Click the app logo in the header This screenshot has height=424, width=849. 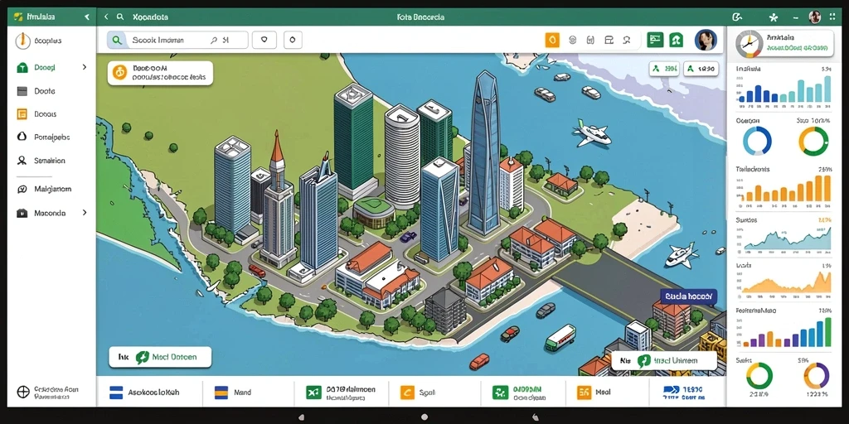[x=18, y=17]
